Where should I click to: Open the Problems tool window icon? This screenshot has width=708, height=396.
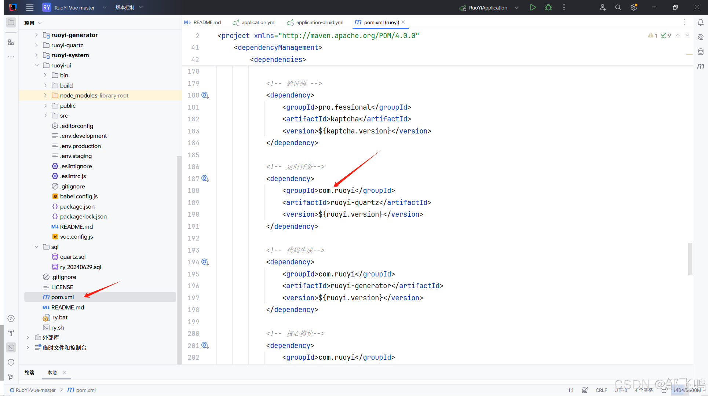click(x=11, y=362)
